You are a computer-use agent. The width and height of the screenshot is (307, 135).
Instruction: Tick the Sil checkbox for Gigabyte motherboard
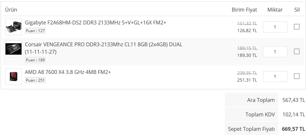pyautogui.click(x=297, y=27)
